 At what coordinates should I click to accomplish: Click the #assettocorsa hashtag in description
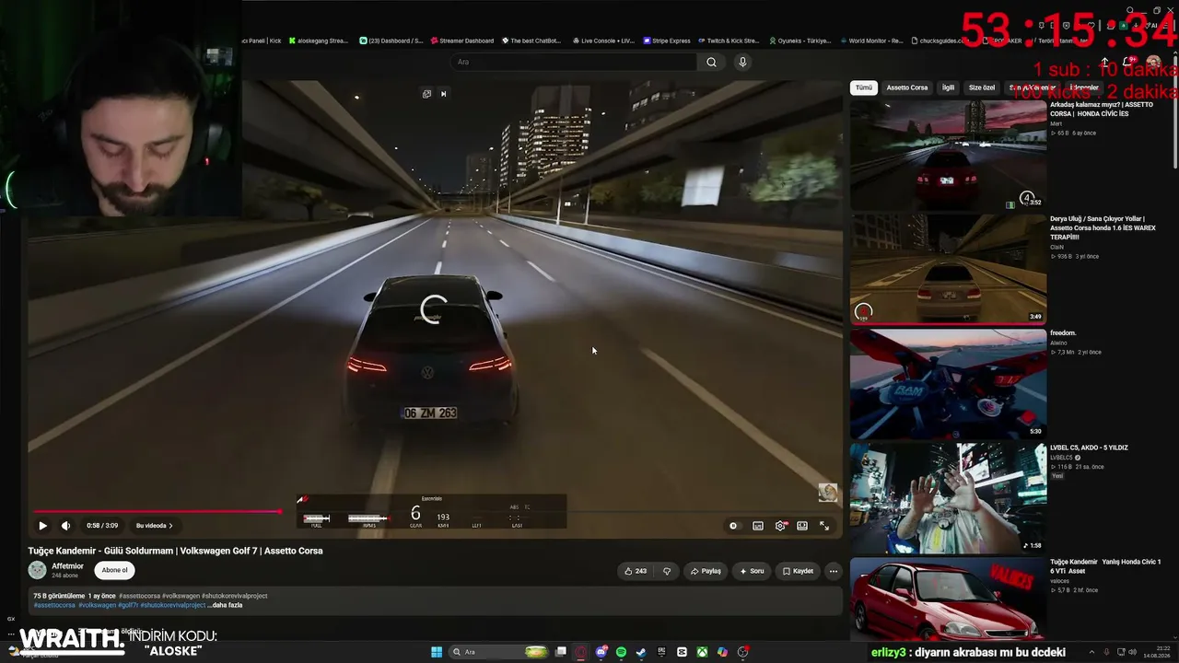[54, 605]
